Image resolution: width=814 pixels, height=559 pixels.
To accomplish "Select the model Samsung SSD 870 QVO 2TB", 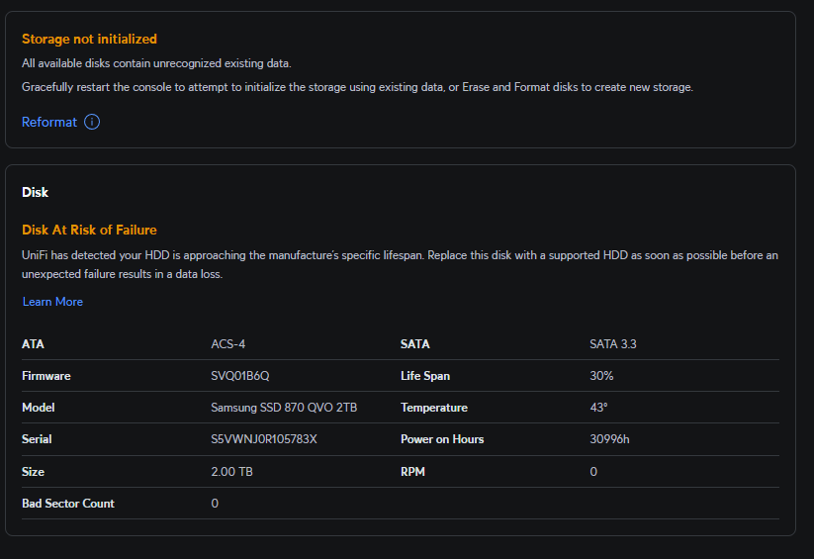I will (284, 408).
